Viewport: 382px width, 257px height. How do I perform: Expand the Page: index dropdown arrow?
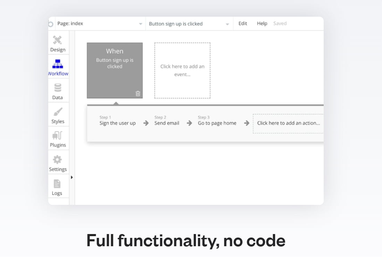[x=141, y=24]
